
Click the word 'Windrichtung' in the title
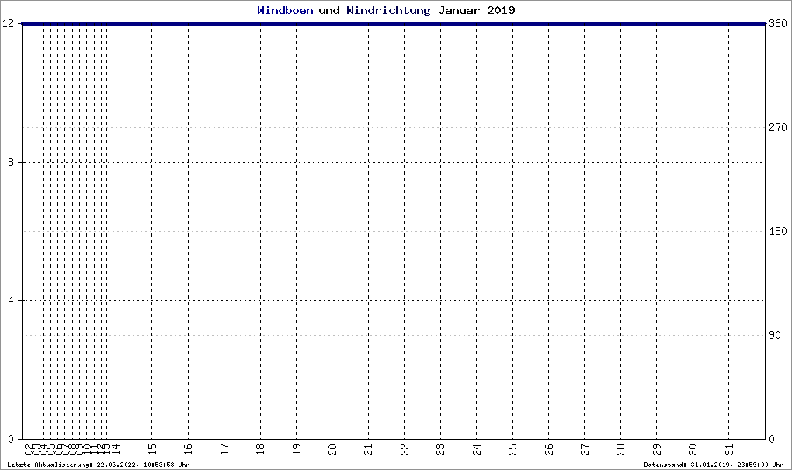click(388, 10)
